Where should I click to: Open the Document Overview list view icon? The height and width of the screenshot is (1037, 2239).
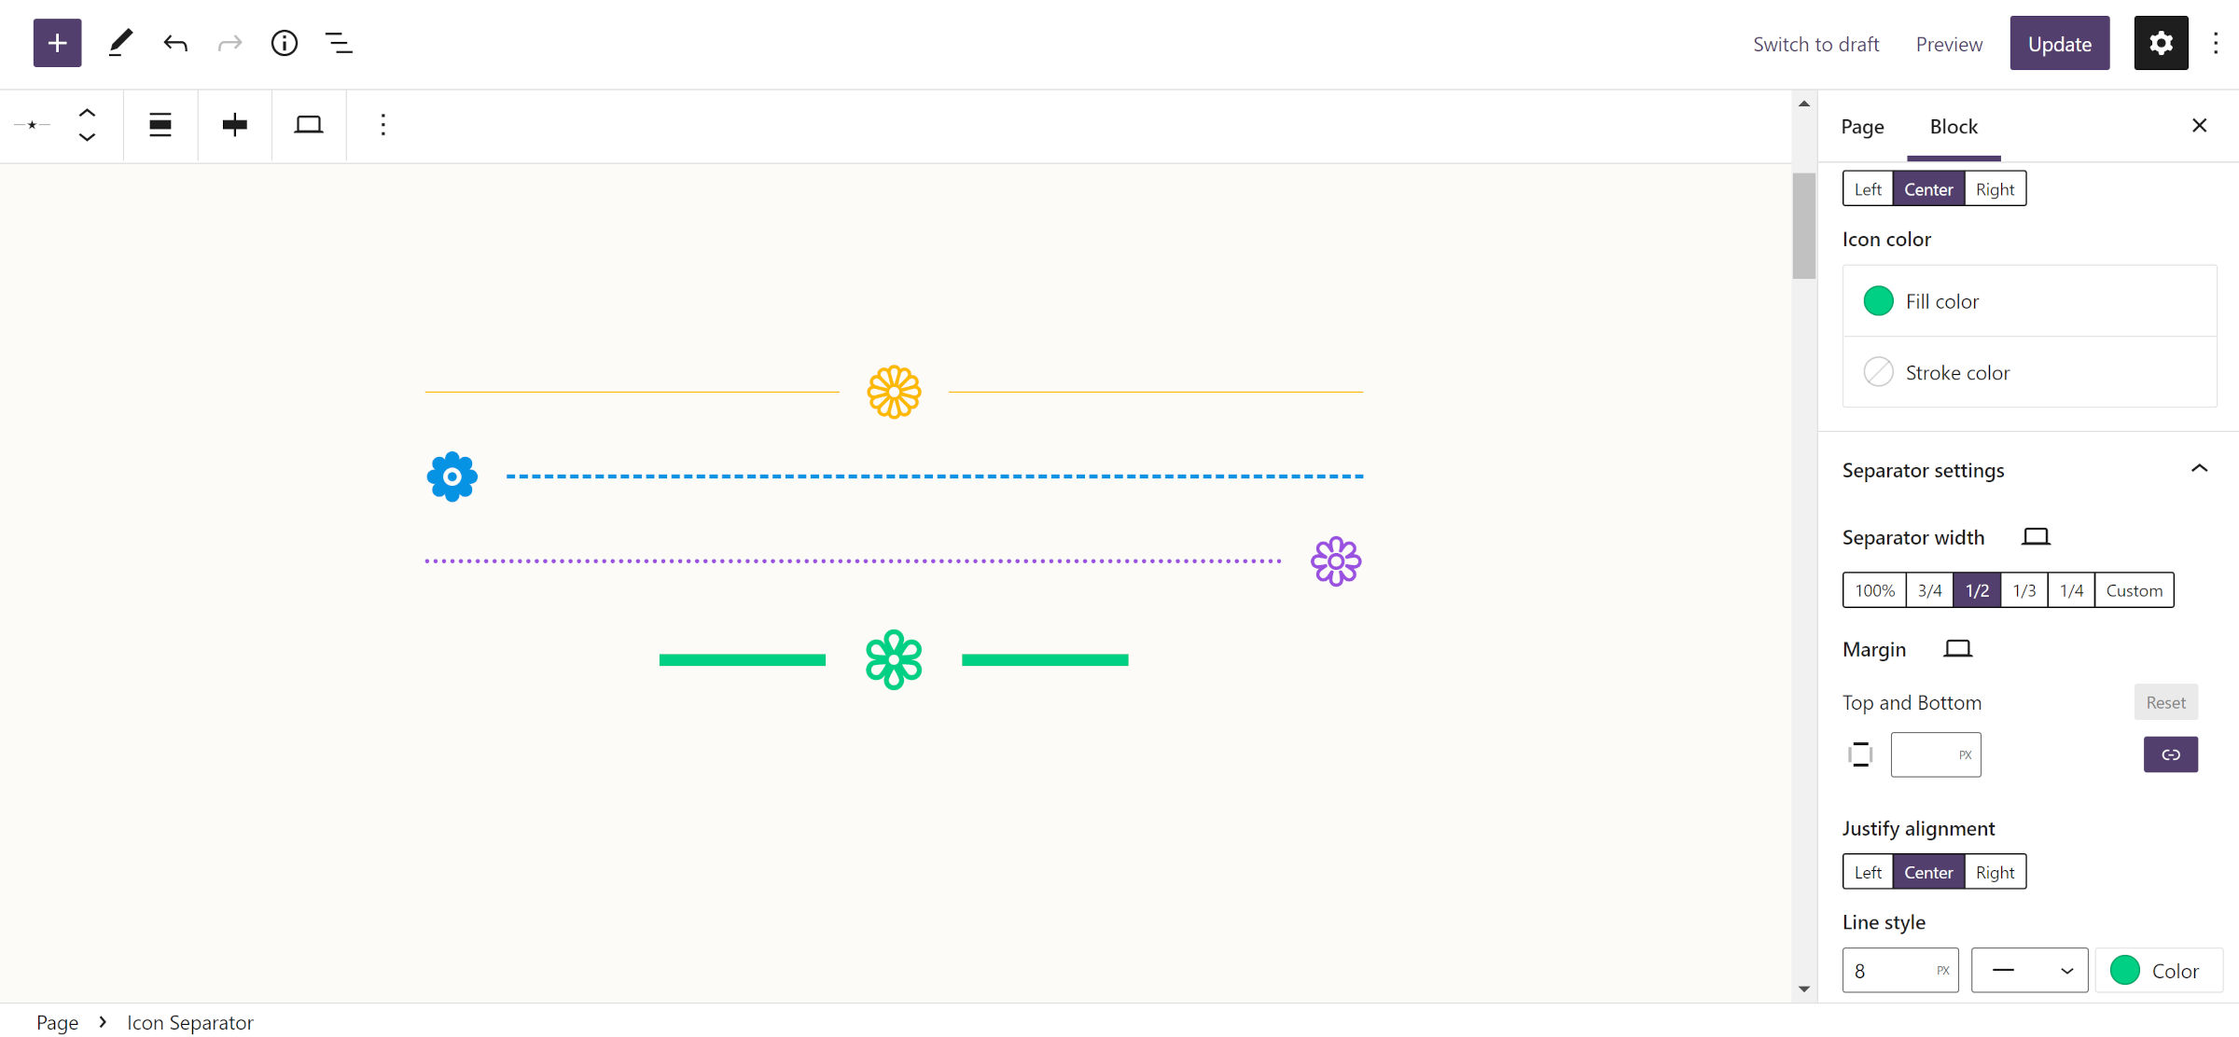[339, 43]
